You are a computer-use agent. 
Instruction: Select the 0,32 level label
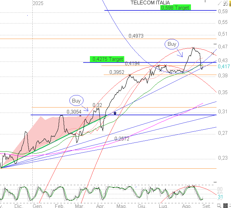coord(97,105)
